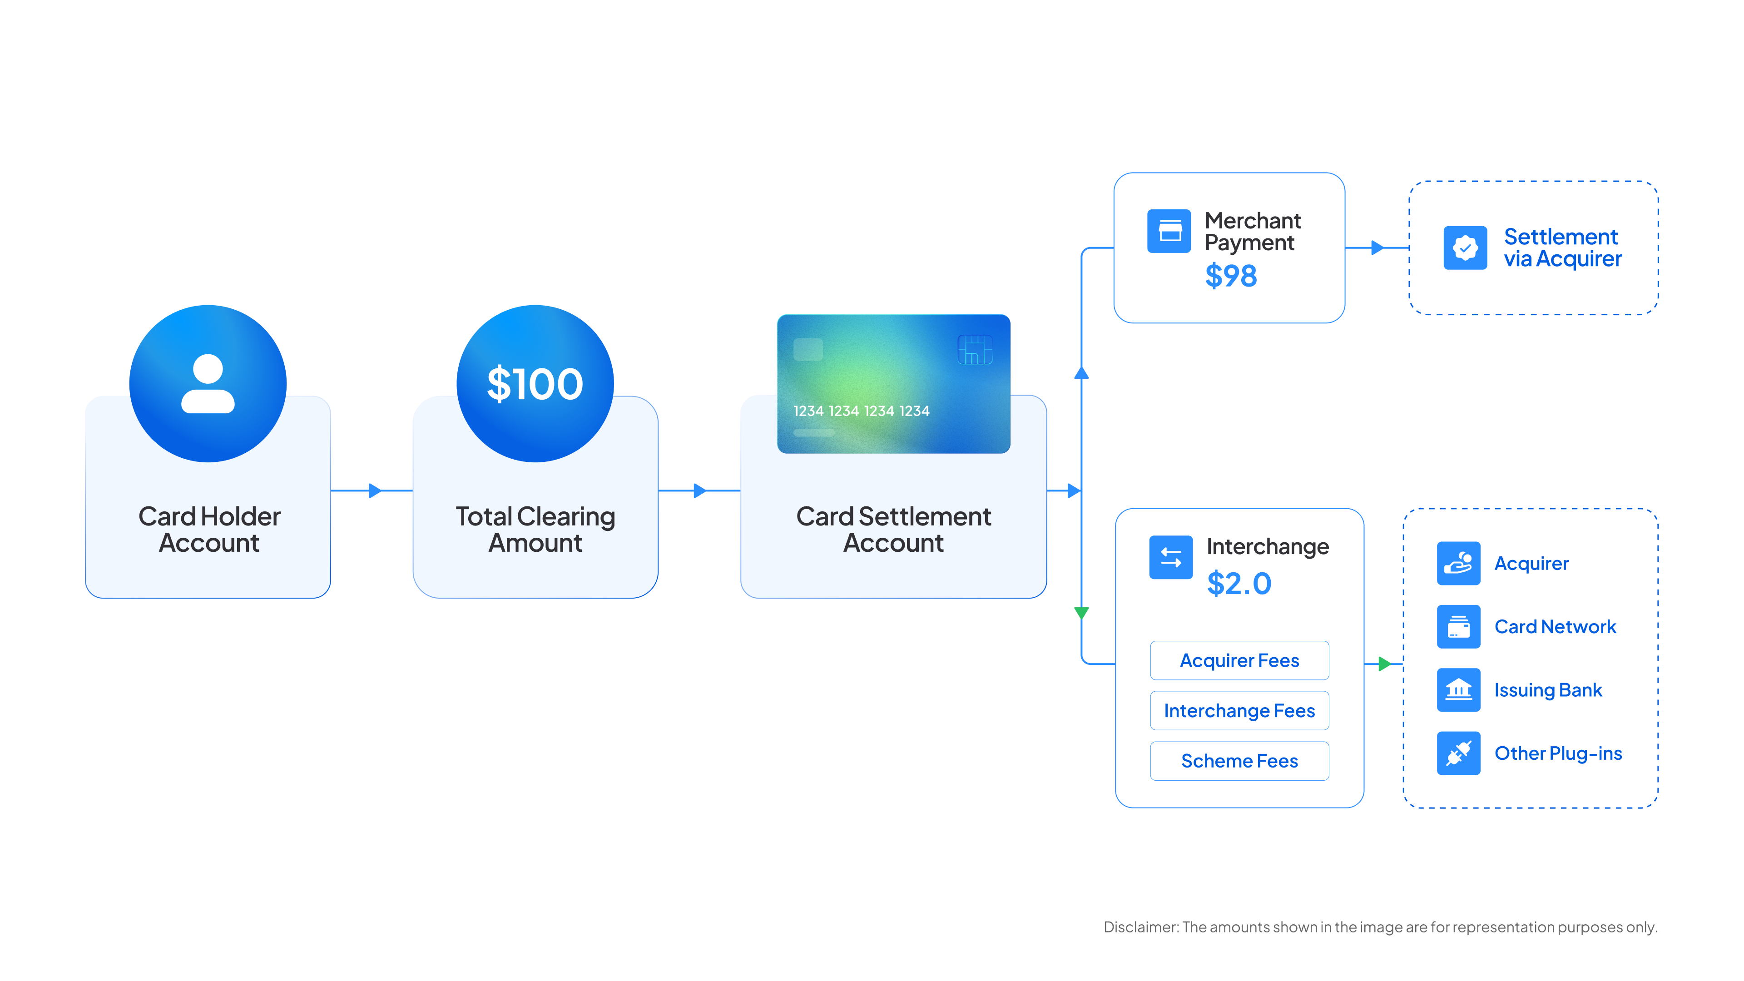This screenshot has width=1744, height=981.
Task: Click the Issuing Bank building icon
Action: pyautogui.click(x=1458, y=690)
